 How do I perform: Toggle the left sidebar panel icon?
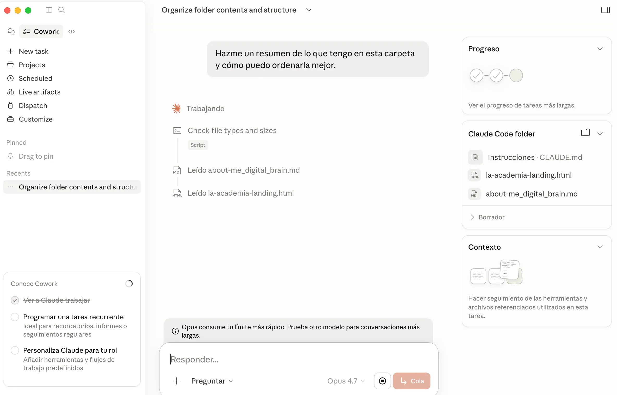49,10
